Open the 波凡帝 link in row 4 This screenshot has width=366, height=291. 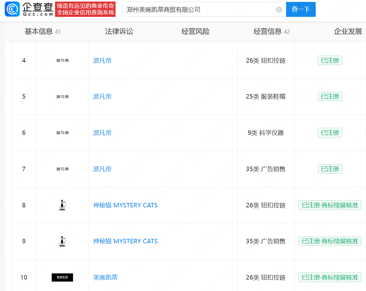[x=102, y=61]
